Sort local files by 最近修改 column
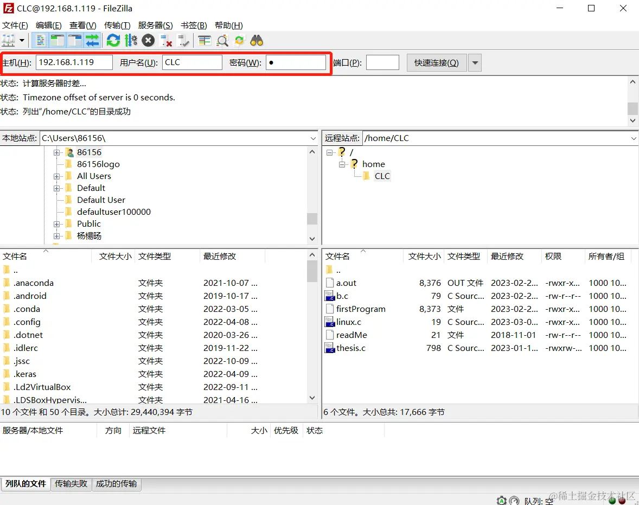This screenshot has height=505, width=639. [x=220, y=257]
